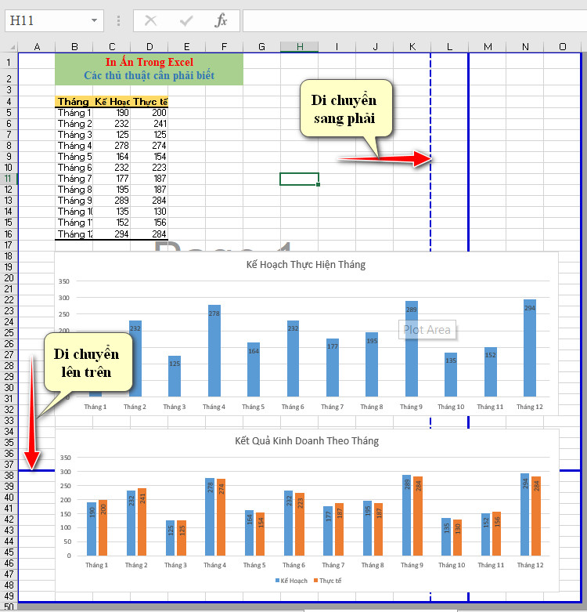The image size is (587, 612).
Task: Select column H header
Action: (x=299, y=47)
